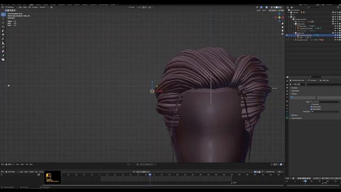Select the Select Box tool in toolbar
341x192 pixels.
tap(3, 14)
